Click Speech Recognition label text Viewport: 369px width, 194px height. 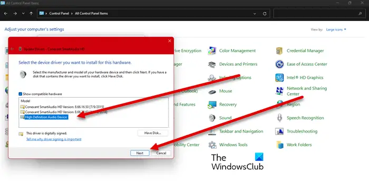[x=305, y=118]
